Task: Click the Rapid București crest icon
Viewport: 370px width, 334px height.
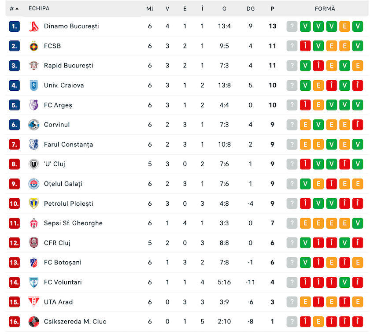Action: pos(34,66)
